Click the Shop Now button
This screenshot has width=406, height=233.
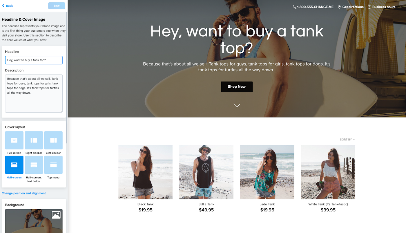[237, 87]
